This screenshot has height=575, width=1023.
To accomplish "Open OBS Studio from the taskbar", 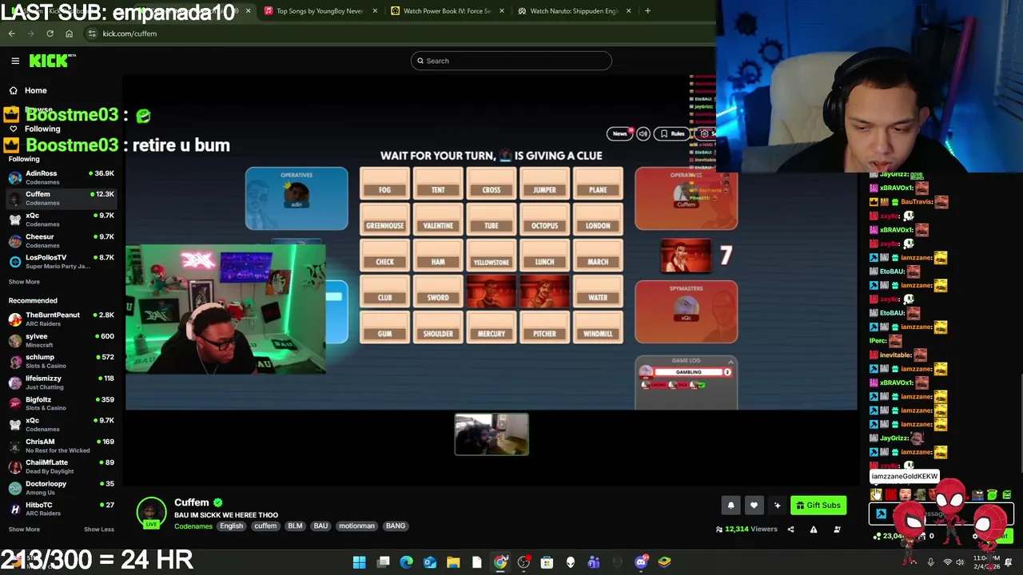I will [523, 562].
